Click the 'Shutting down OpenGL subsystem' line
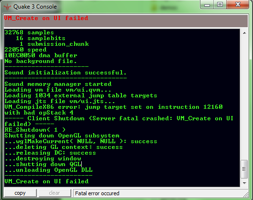 pos(62,136)
